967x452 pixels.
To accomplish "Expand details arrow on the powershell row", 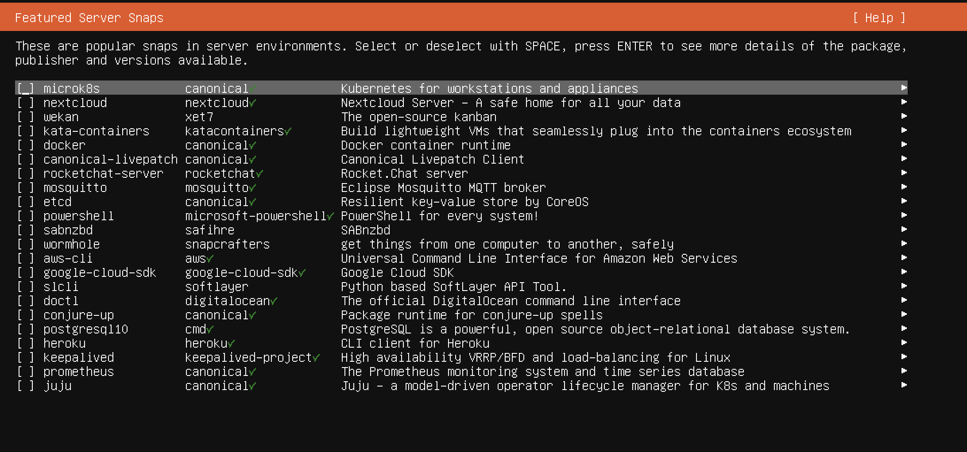I will point(904,215).
